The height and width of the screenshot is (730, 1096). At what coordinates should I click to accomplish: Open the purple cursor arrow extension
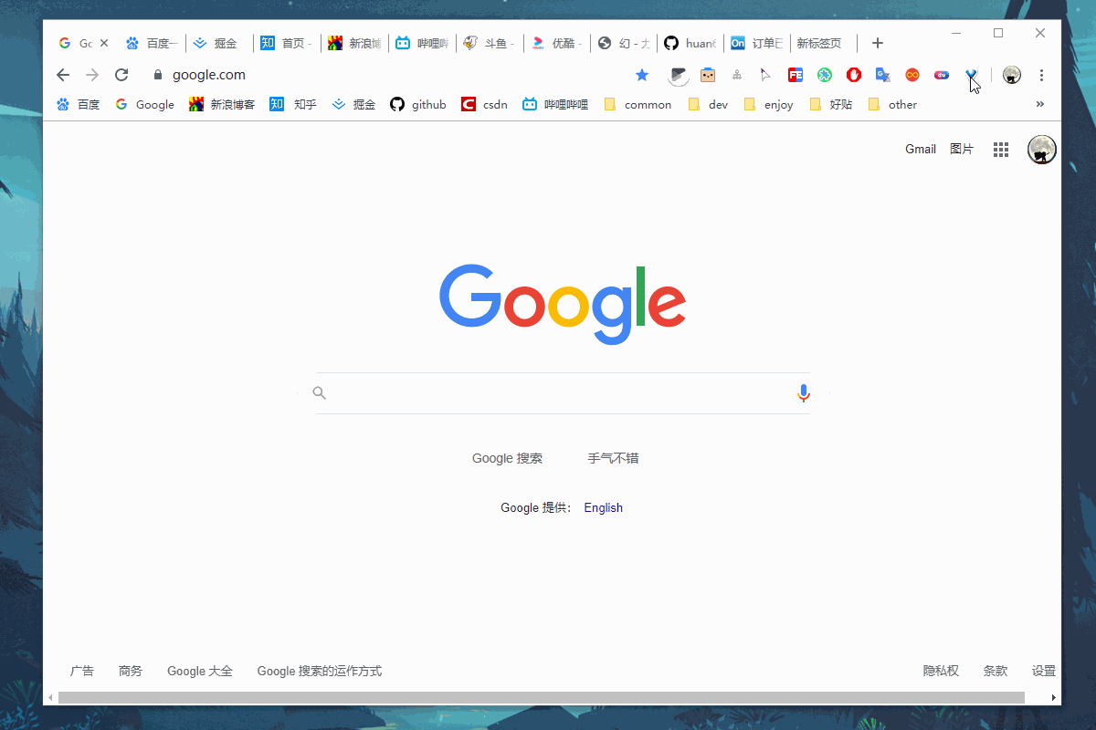pyautogui.click(x=765, y=75)
